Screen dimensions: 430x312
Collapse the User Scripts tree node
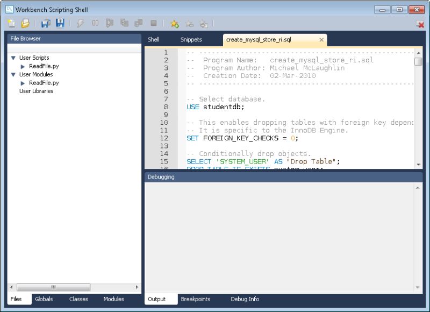[13, 58]
